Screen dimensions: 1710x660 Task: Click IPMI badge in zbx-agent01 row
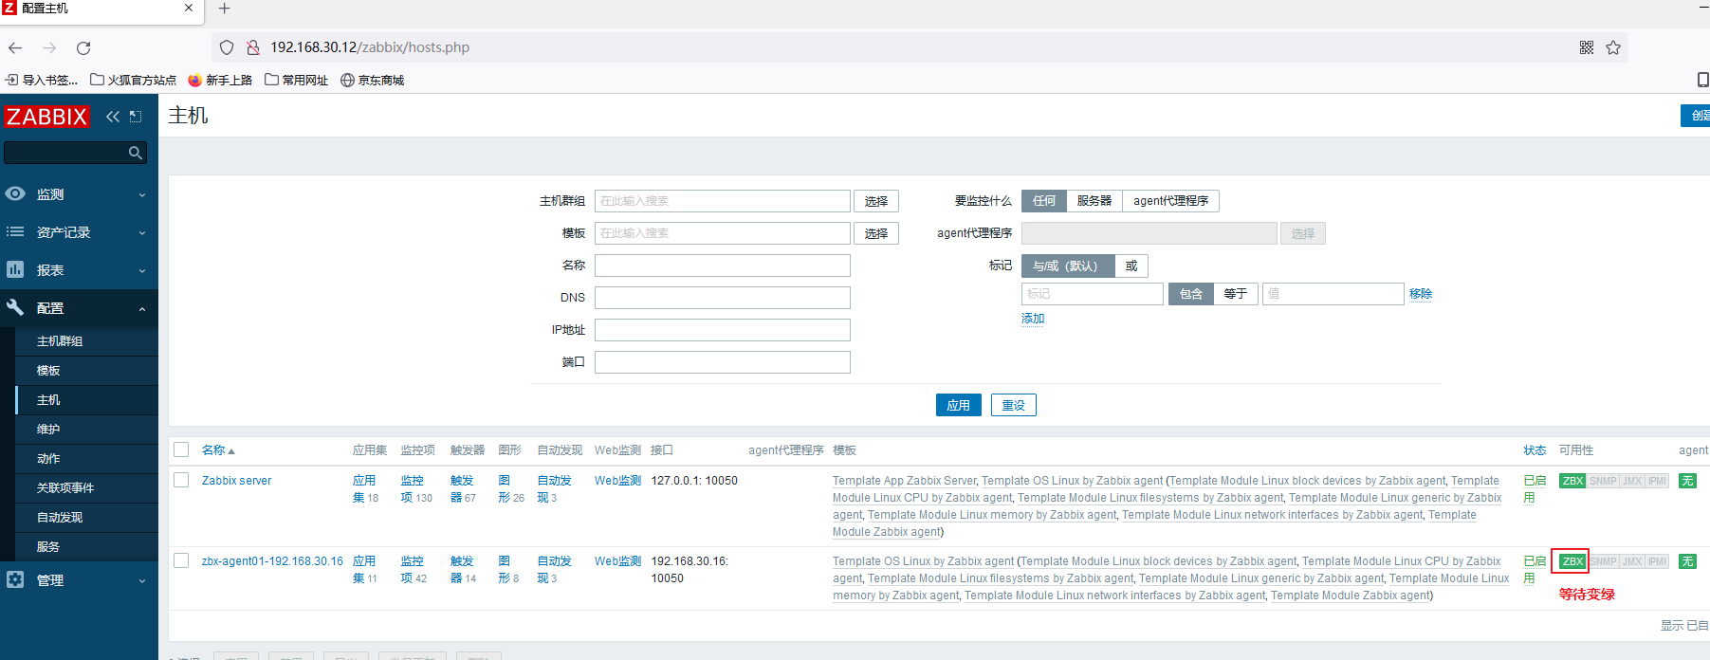click(x=1657, y=561)
